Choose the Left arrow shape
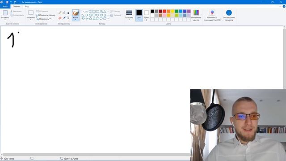The height and width of the screenshot is (161, 286). click(101, 15)
